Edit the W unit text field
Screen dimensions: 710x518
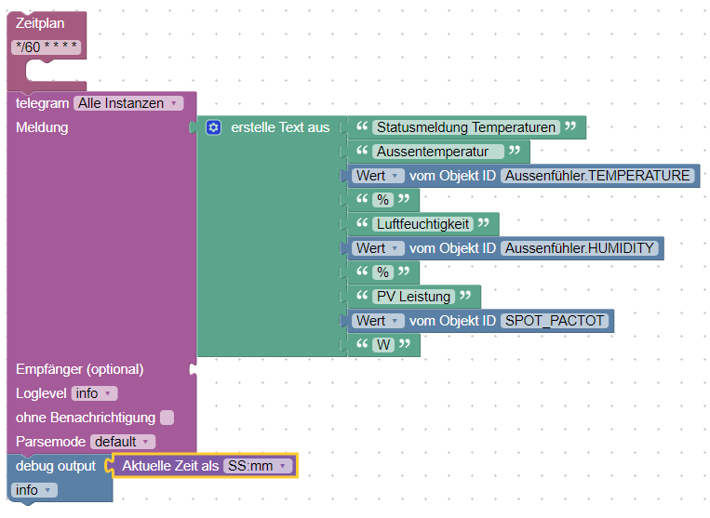383,345
